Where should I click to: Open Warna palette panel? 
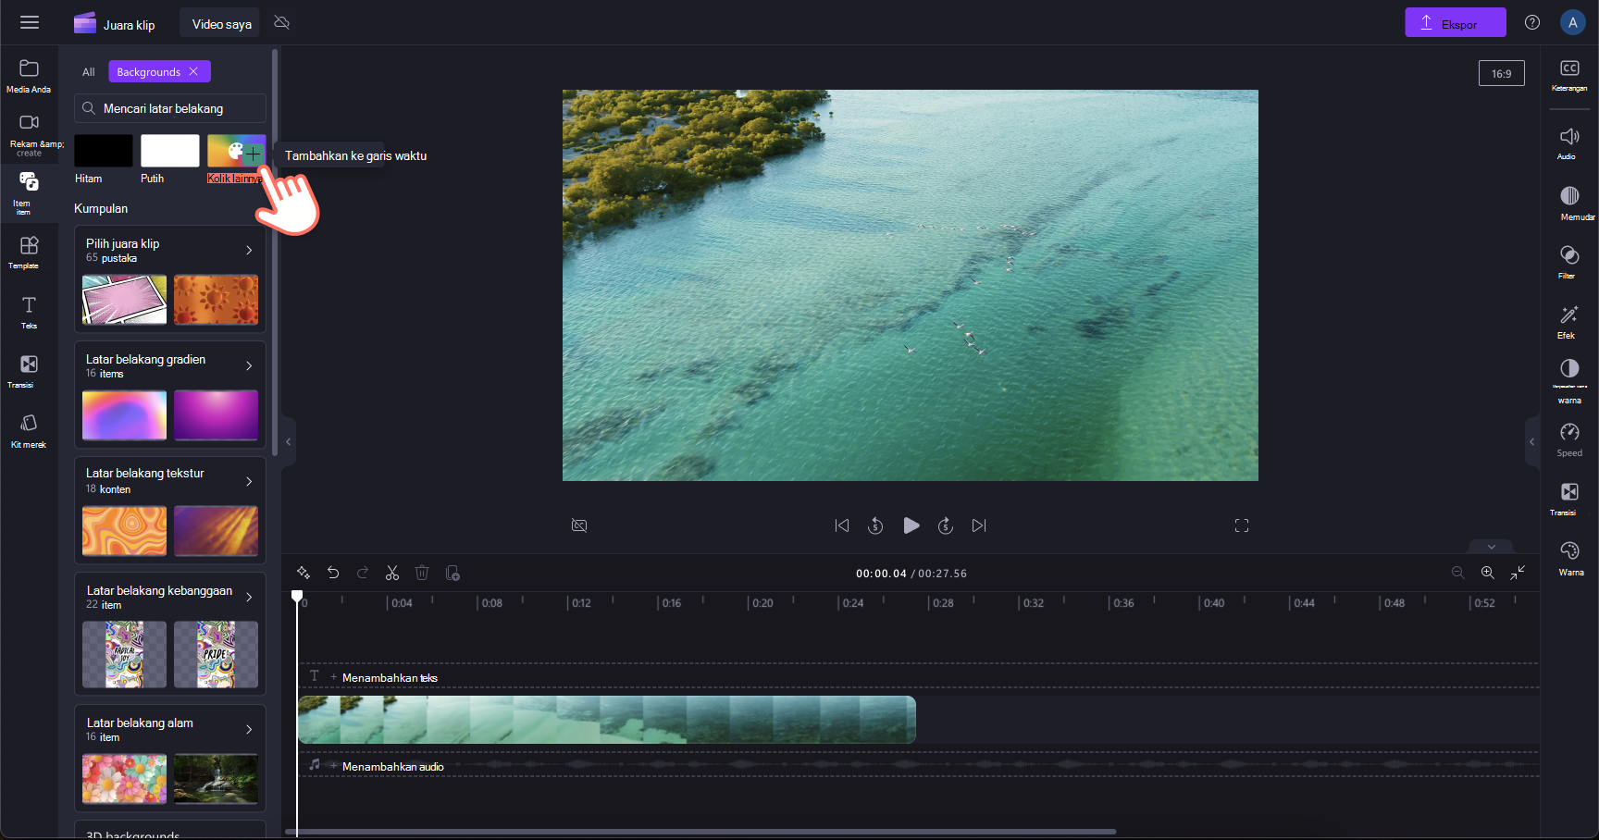[x=1569, y=558]
